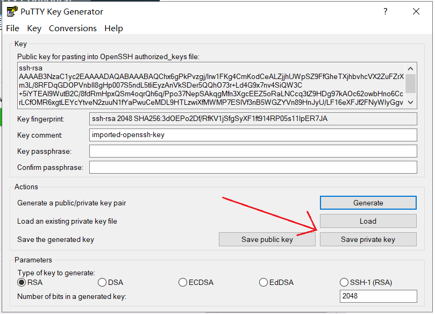Click the public key scrollbar up arrow
Screen dimensions: 435x314
click(x=411, y=68)
